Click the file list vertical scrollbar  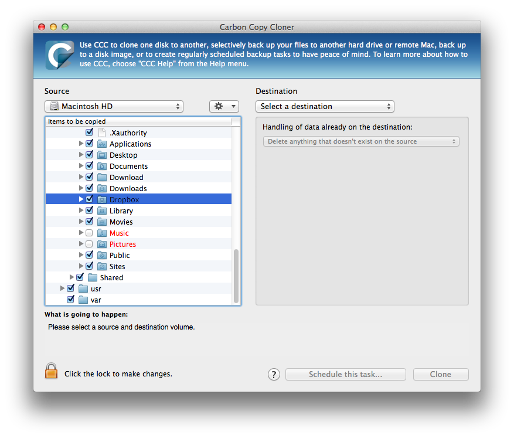coord(236,276)
